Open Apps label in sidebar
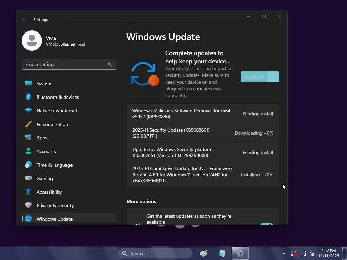 point(42,138)
